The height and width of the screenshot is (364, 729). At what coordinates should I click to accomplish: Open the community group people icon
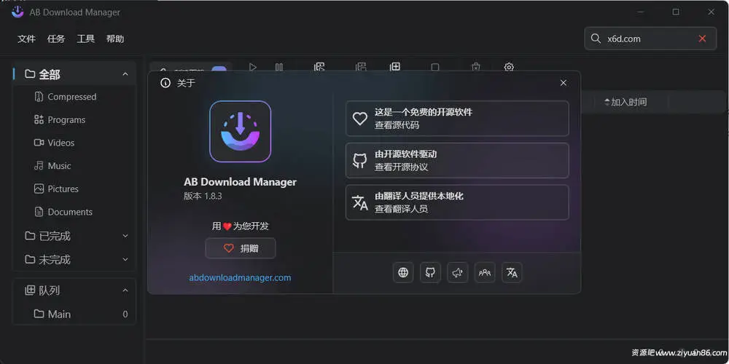[x=485, y=272]
